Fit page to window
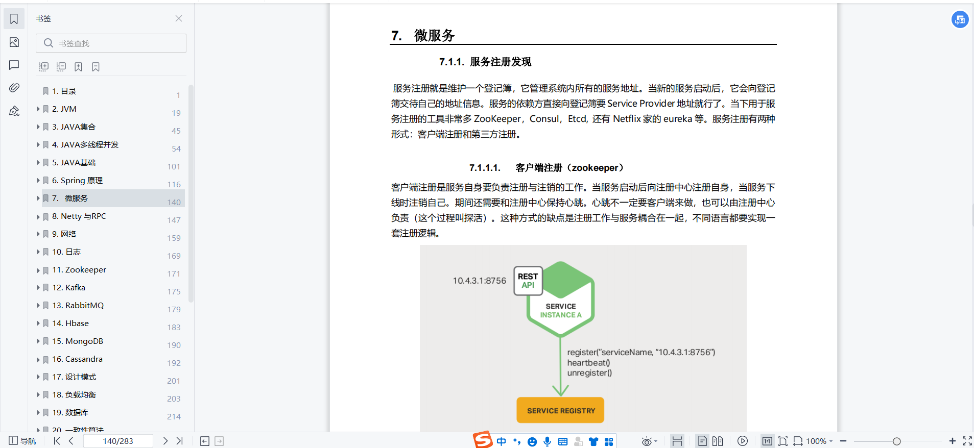 point(783,441)
